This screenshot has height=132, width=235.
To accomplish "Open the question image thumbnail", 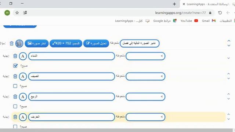I will [19, 44].
